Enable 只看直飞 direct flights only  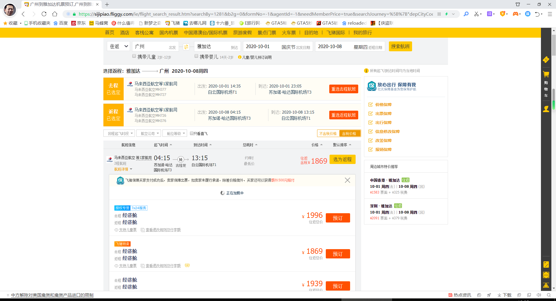click(192, 134)
